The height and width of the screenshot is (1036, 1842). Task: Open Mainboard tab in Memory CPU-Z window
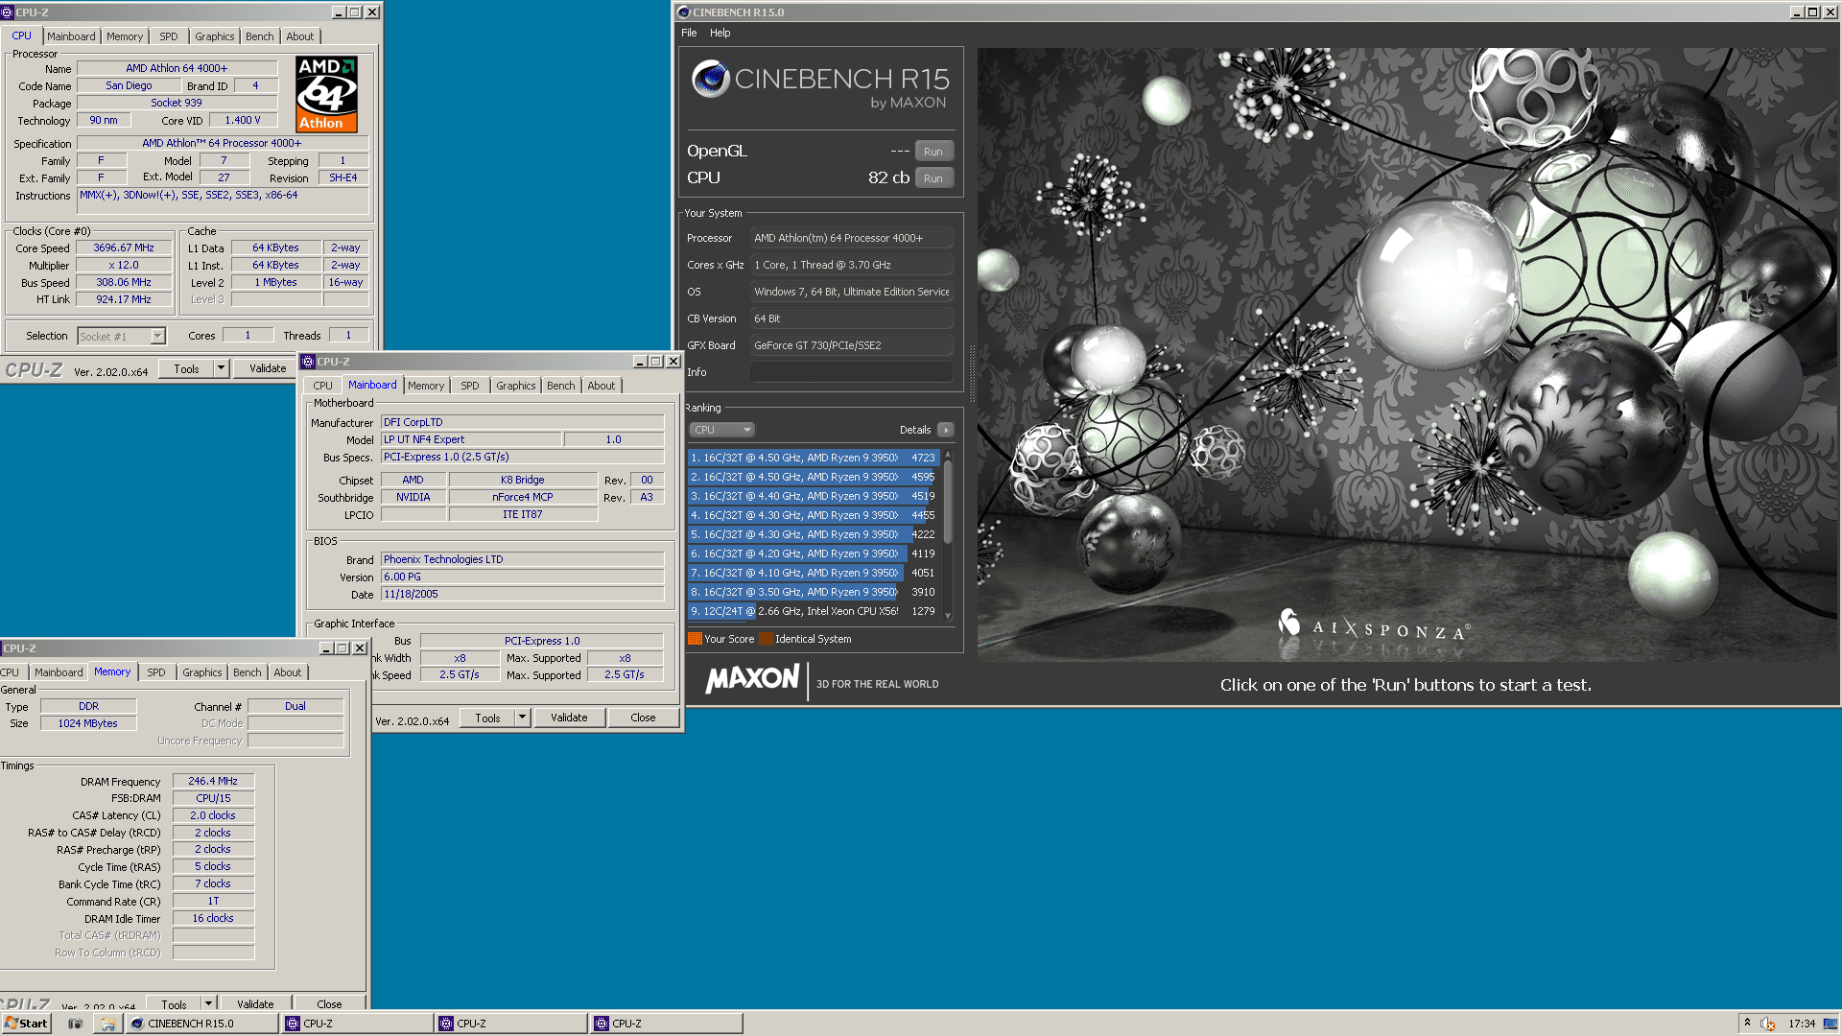pos(59,672)
